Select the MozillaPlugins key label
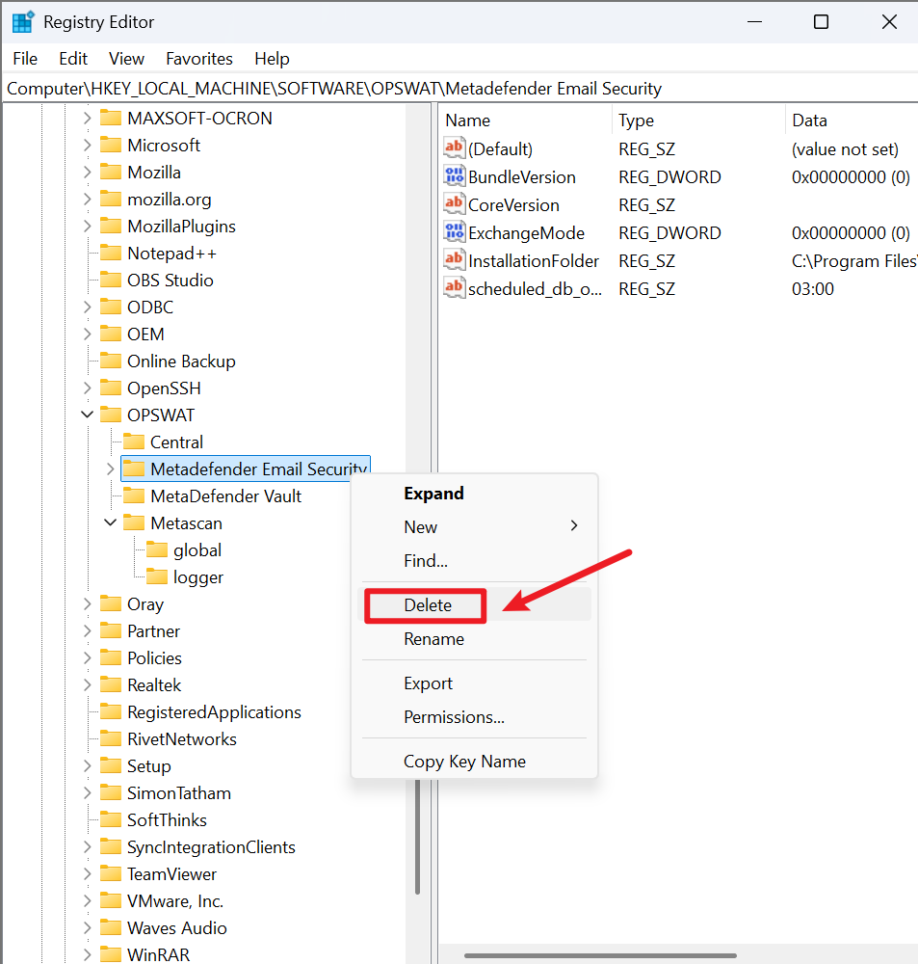 [181, 227]
